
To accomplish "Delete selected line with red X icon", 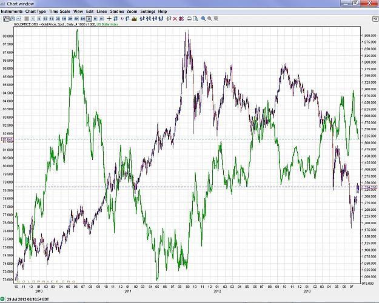I will click(x=175, y=19).
